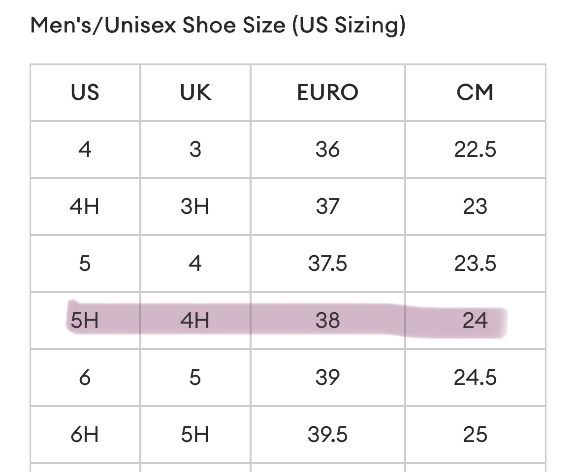Click the US column header
The width and height of the screenshot is (576, 472).
click(85, 92)
